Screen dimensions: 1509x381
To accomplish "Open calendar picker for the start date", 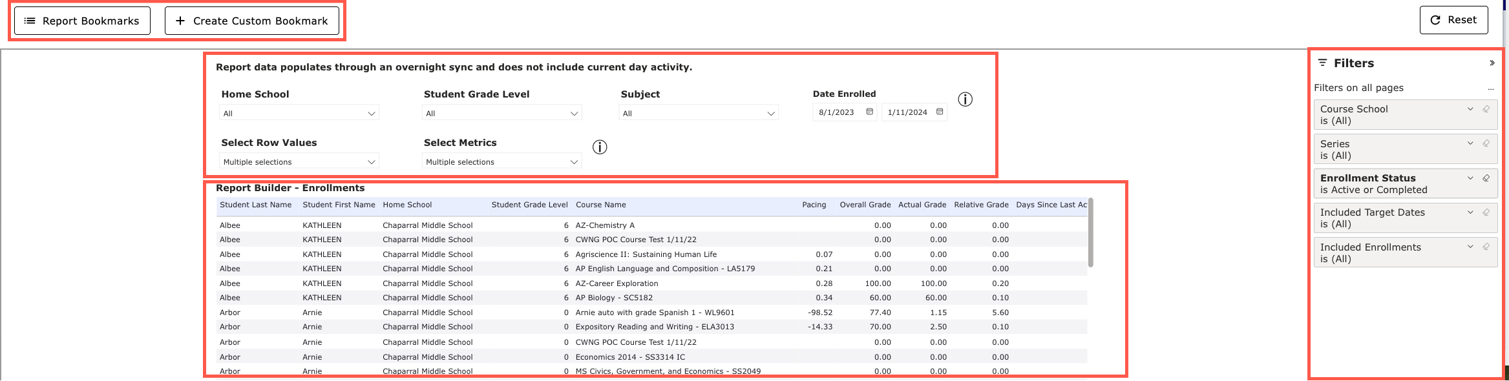I will tap(870, 112).
